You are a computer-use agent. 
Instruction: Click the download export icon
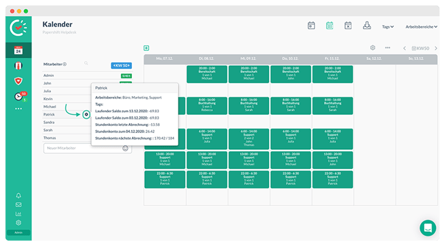(367, 25)
